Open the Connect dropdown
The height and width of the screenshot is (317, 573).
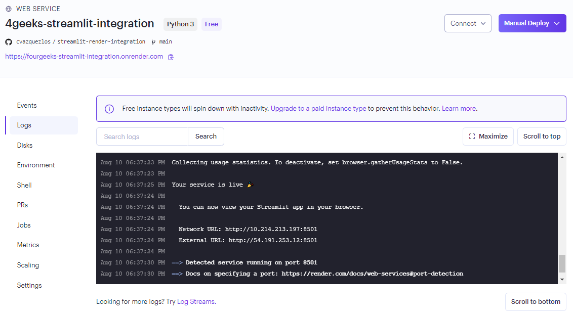pyautogui.click(x=468, y=23)
